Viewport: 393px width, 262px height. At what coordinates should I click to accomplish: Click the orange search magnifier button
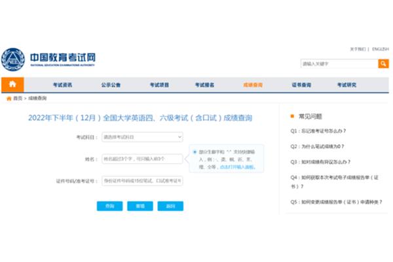pos(383,64)
